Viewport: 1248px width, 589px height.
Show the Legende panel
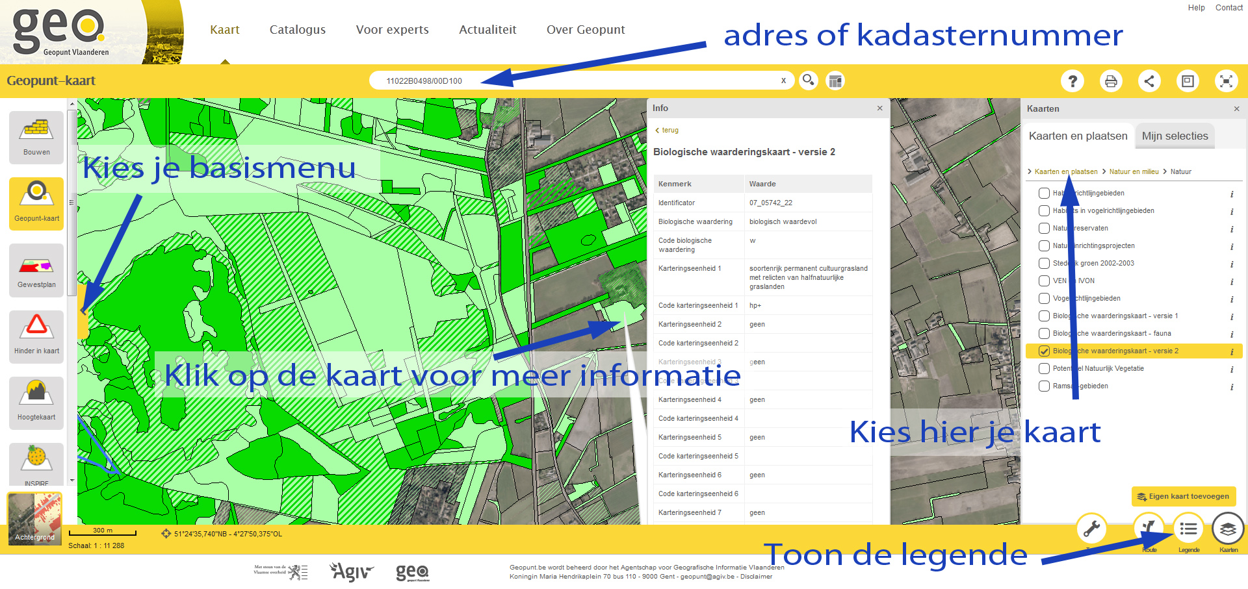(1188, 529)
